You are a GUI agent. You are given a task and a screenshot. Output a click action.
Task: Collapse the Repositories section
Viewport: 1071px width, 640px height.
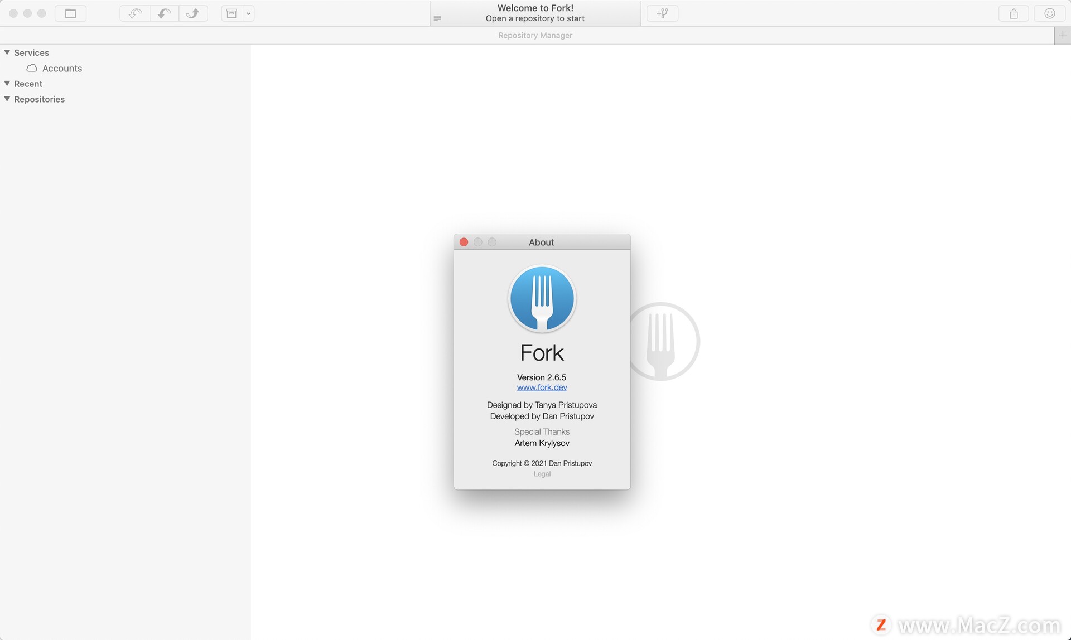pyautogui.click(x=7, y=99)
